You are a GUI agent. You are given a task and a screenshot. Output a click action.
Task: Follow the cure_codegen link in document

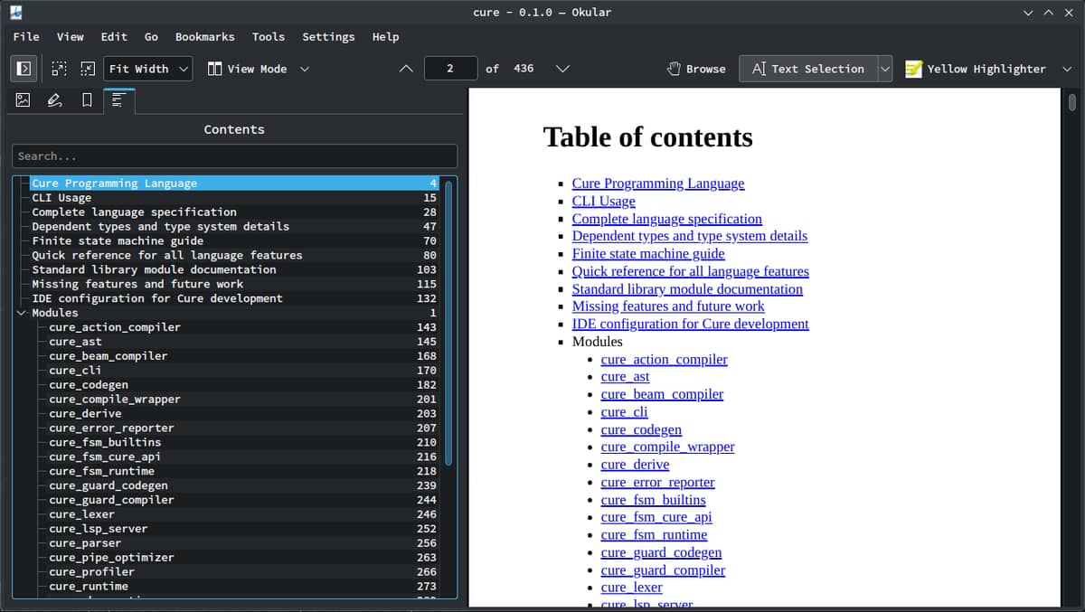coord(641,429)
